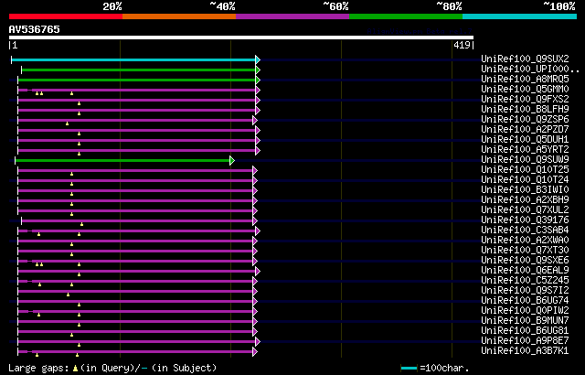The image size is (585, 375).
Task: Open hit UniRef100_Q9FXS2
Action: tap(525, 100)
